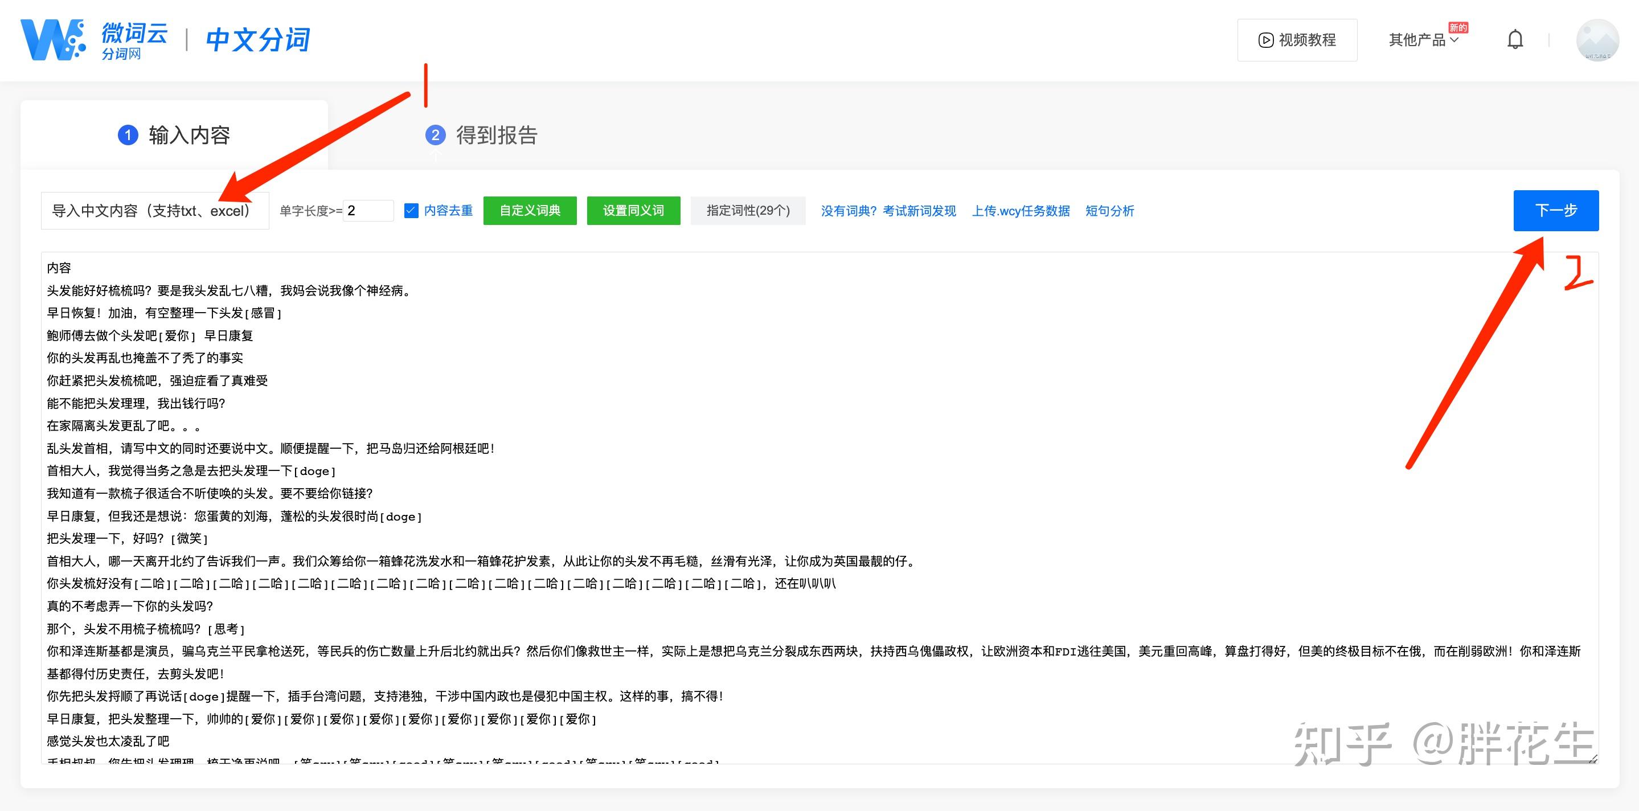This screenshot has width=1639, height=811.
Task: Expand the 其他产品 dropdown
Action: 1423,40
